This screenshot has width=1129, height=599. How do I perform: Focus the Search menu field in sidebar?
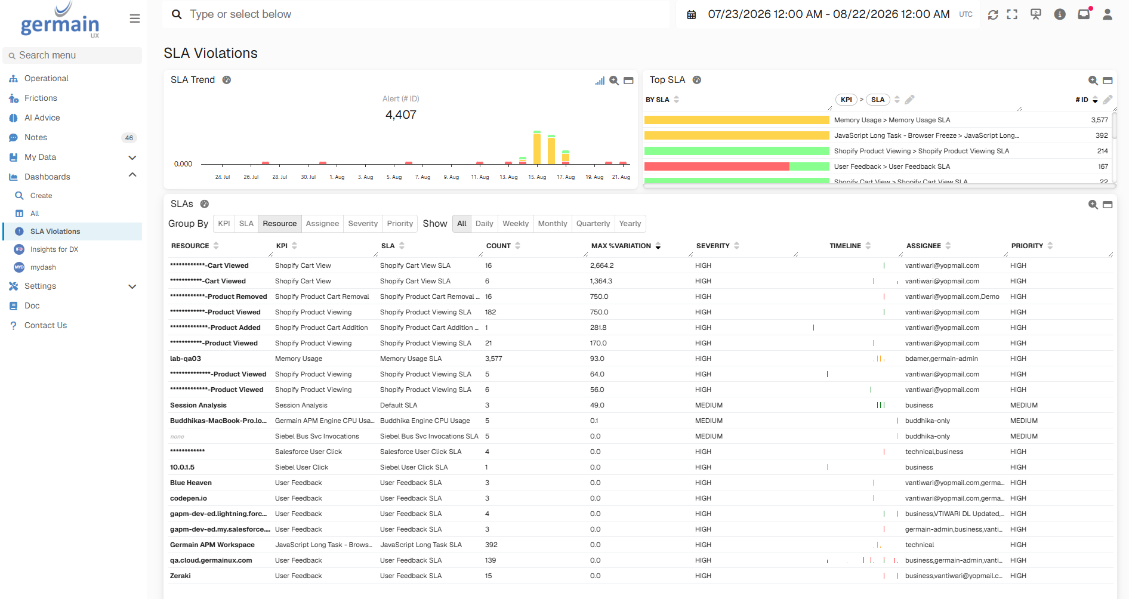point(72,55)
